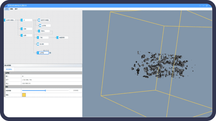Select the node label below 空隙
Screen dimensions: 216x121
coord(25,35)
